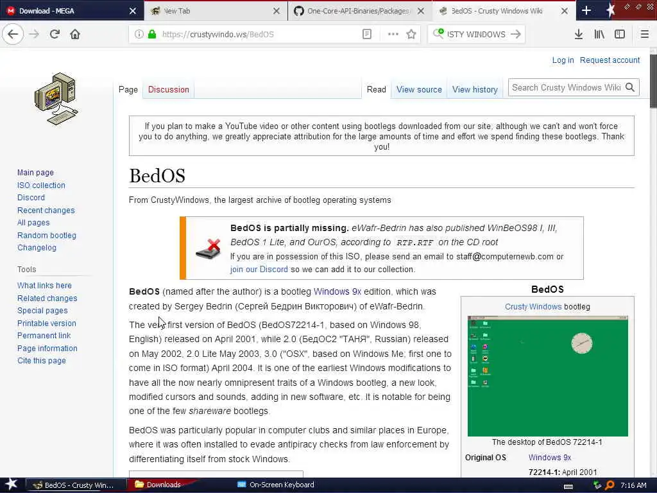Select the Page tab
This screenshot has height=493, width=657.
pyautogui.click(x=128, y=89)
